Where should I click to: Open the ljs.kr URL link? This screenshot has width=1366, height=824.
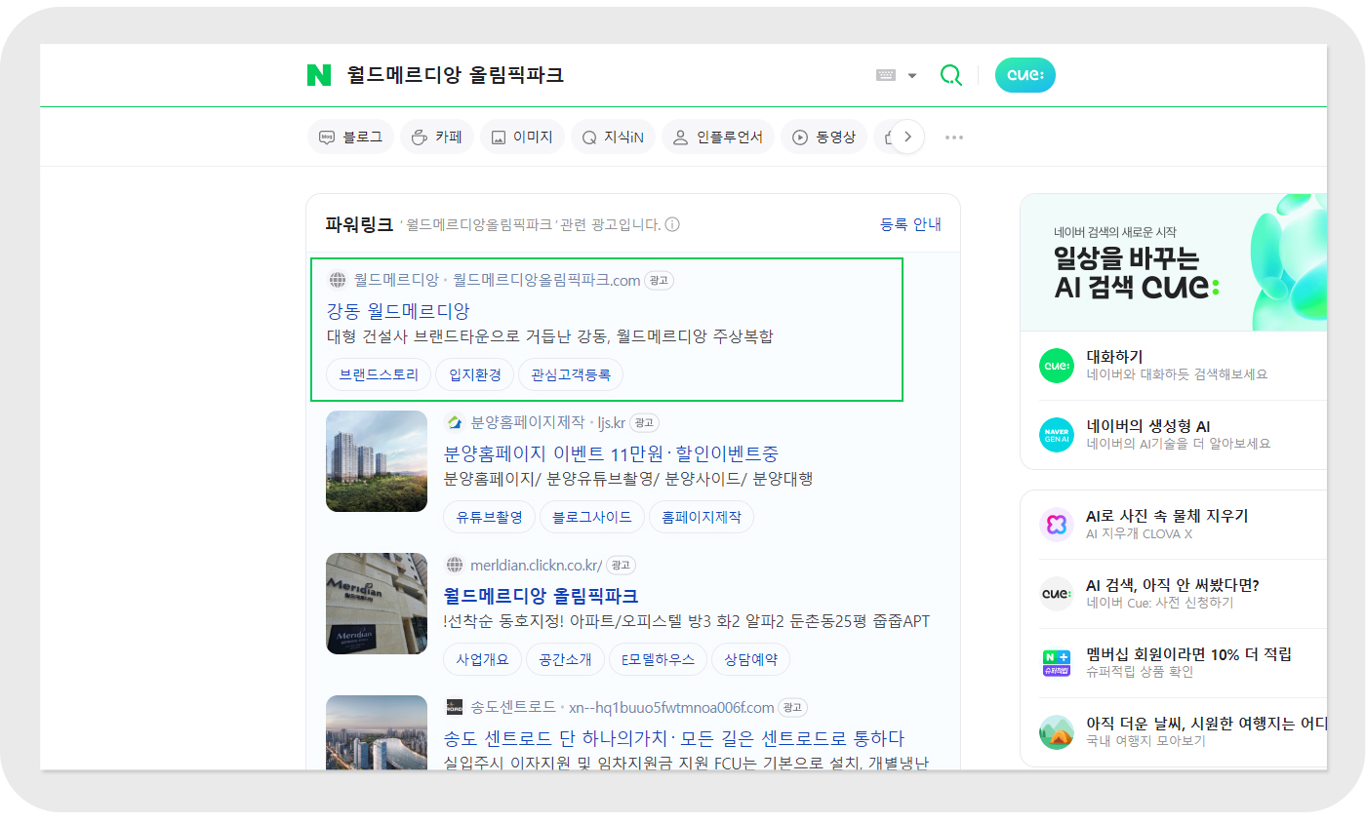pos(611,423)
